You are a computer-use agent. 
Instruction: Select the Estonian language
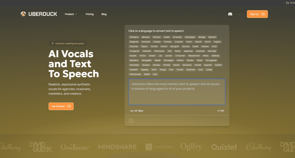pyautogui.click(x=134, y=46)
